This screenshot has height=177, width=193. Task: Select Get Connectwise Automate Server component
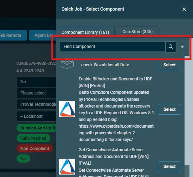pos(169,166)
